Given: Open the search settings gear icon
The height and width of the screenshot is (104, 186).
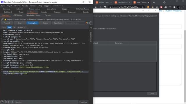Looking at the screenshot, I should [x=5, y=102].
